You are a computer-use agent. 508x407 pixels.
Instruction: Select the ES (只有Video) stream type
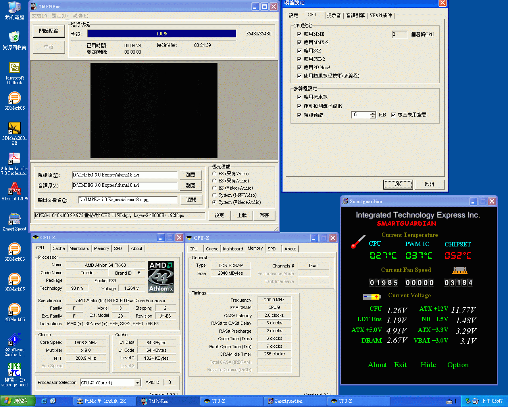214,174
